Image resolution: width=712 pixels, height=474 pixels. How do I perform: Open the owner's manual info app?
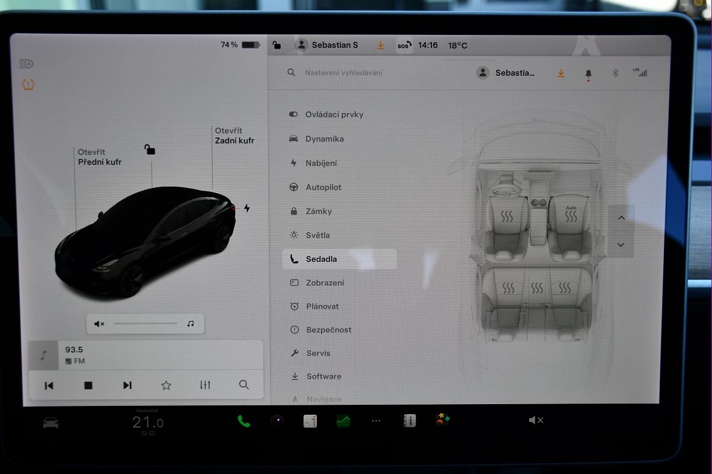pos(409,421)
